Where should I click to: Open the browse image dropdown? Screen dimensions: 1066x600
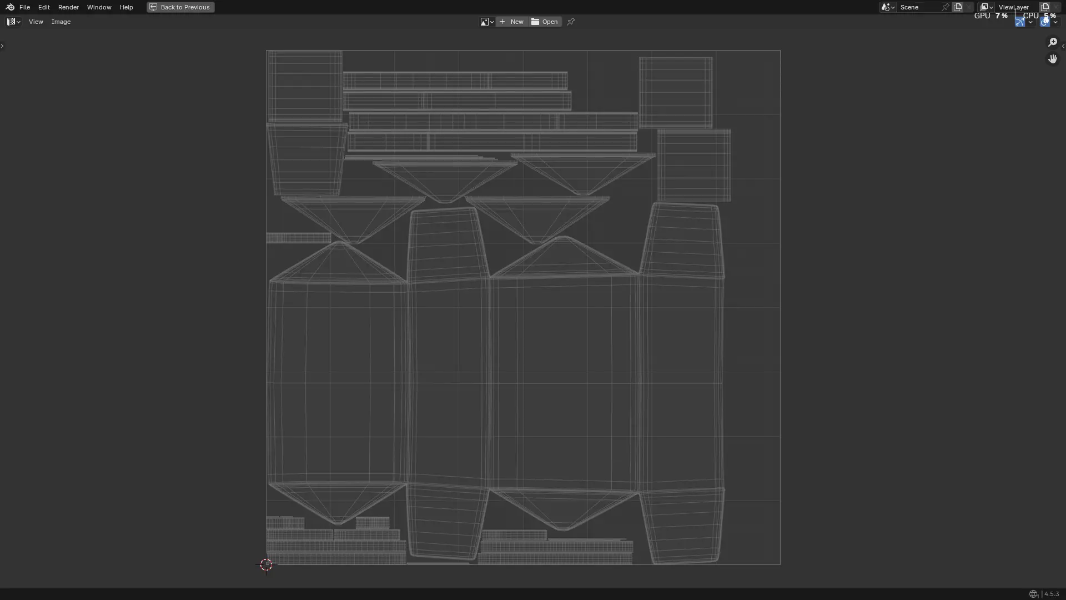[487, 22]
